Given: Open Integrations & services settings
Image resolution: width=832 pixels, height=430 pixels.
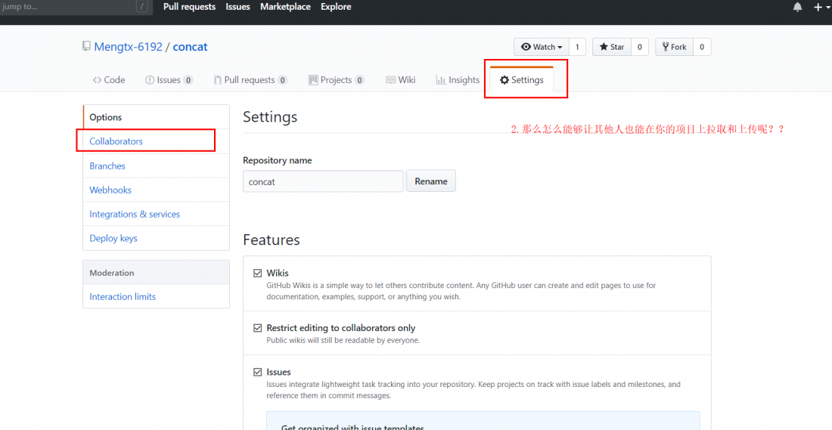Looking at the screenshot, I should tap(157, 214).
